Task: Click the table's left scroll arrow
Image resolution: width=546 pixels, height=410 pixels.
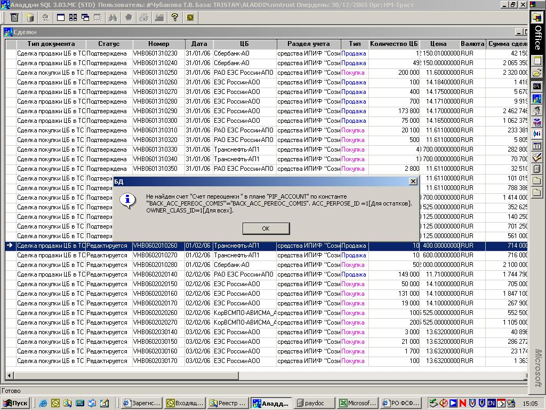Action: click(10, 375)
